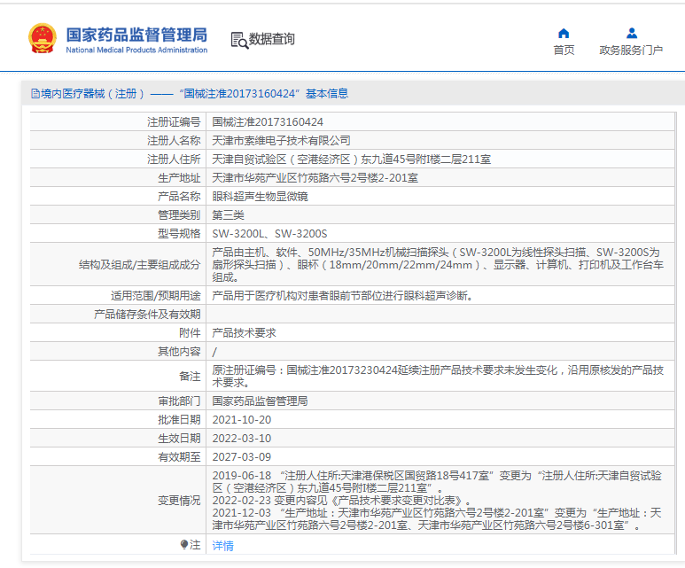Select the value 国械注准20173160424 in the table
Image resolution: width=685 pixels, height=568 pixels.
268,122
